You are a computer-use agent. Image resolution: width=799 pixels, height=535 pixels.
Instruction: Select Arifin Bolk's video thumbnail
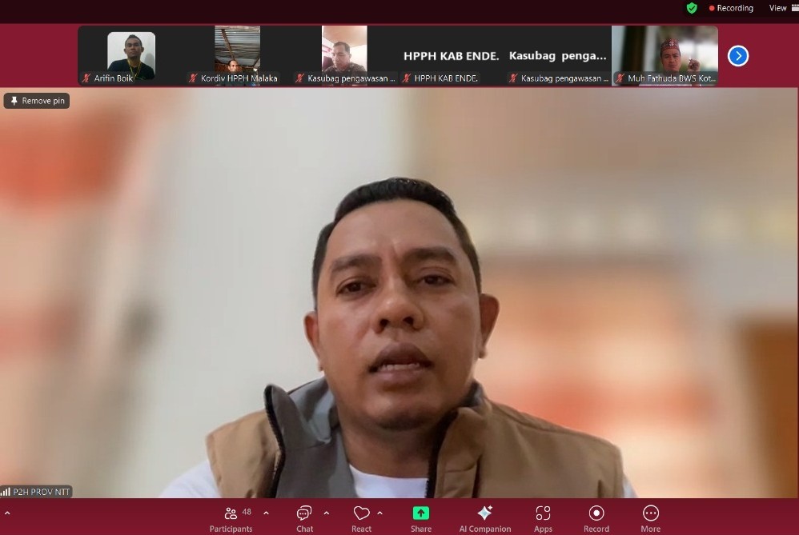point(131,55)
